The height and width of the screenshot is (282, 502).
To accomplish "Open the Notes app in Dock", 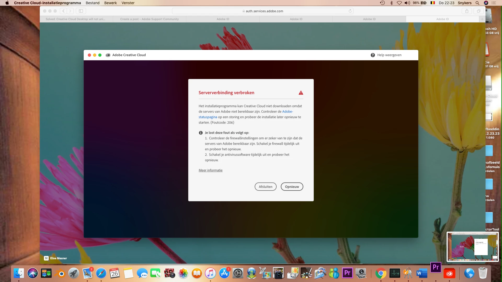I will [128, 273].
